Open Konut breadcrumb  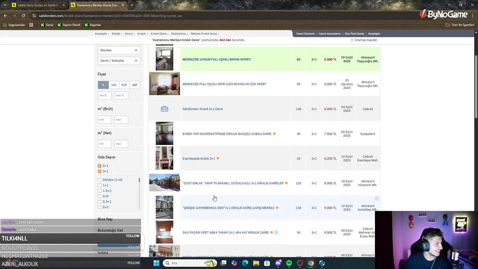click(128, 34)
